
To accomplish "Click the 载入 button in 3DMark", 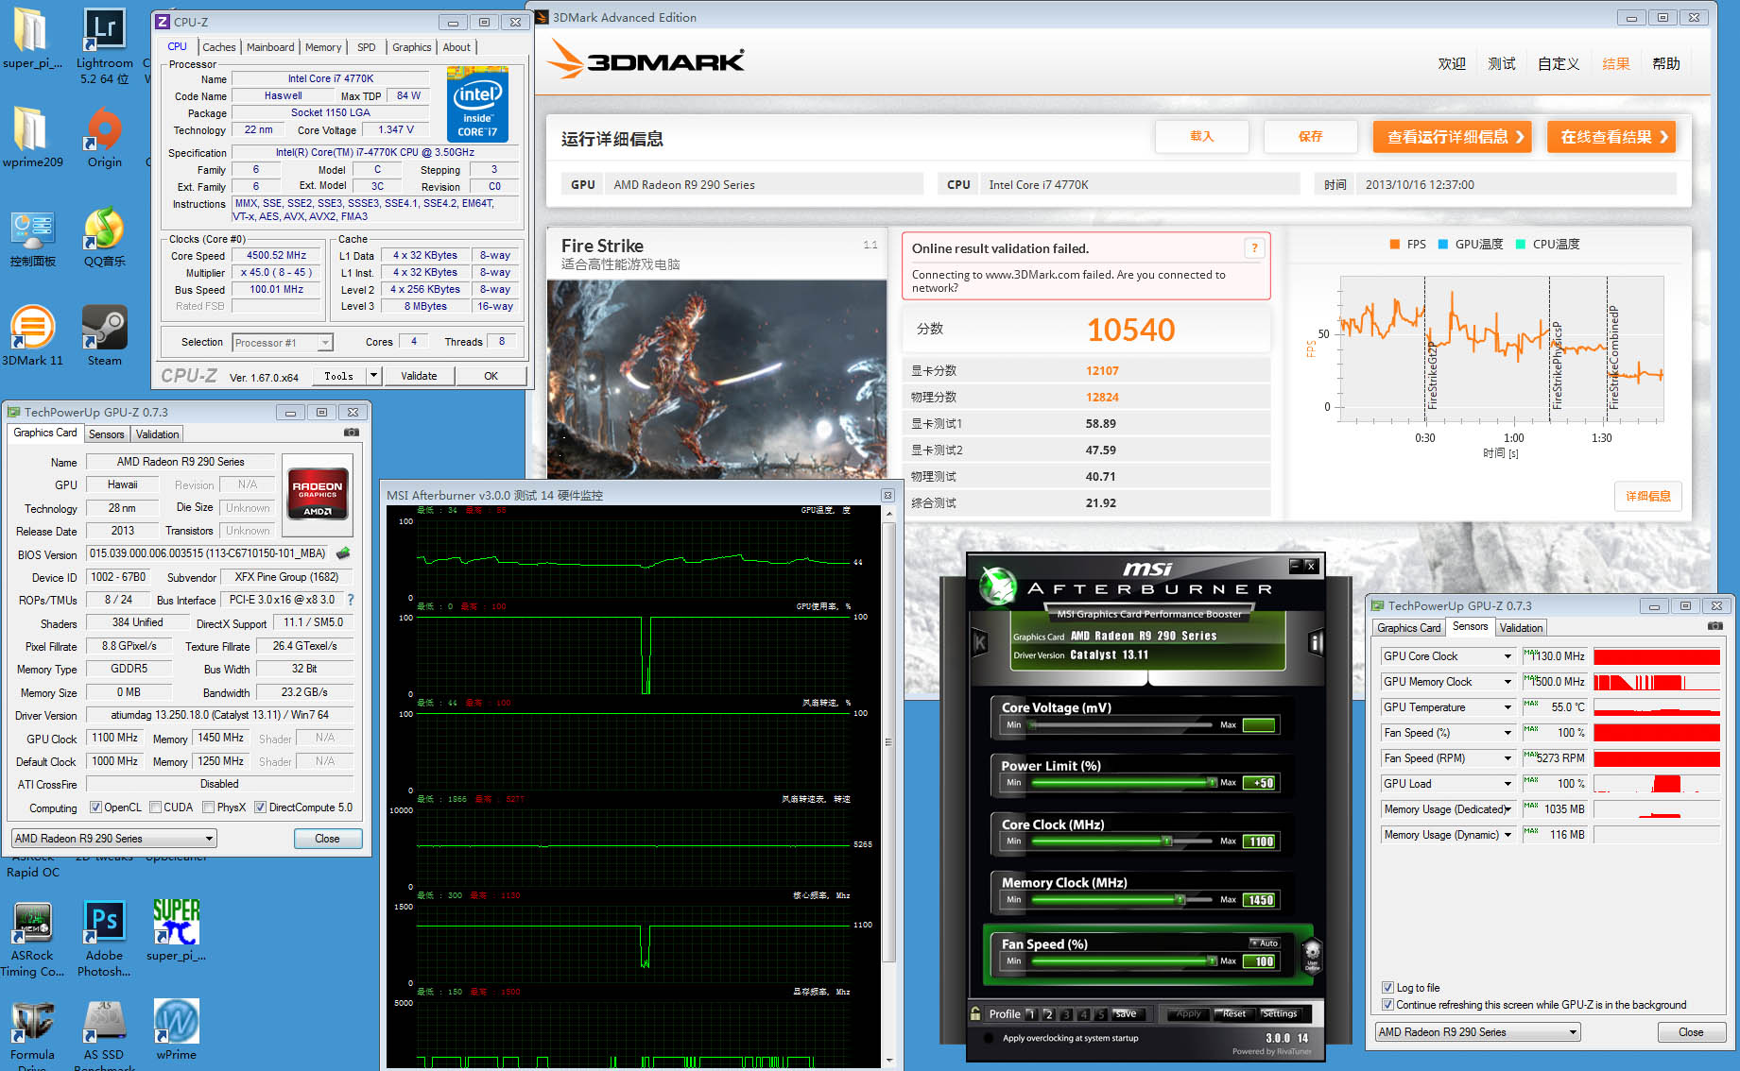I will [1201, 137].
